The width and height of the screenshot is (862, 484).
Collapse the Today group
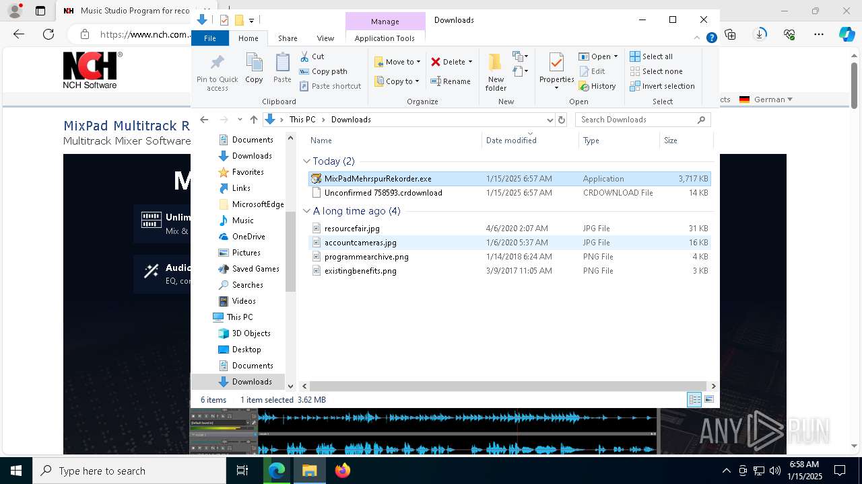(307, 161)
